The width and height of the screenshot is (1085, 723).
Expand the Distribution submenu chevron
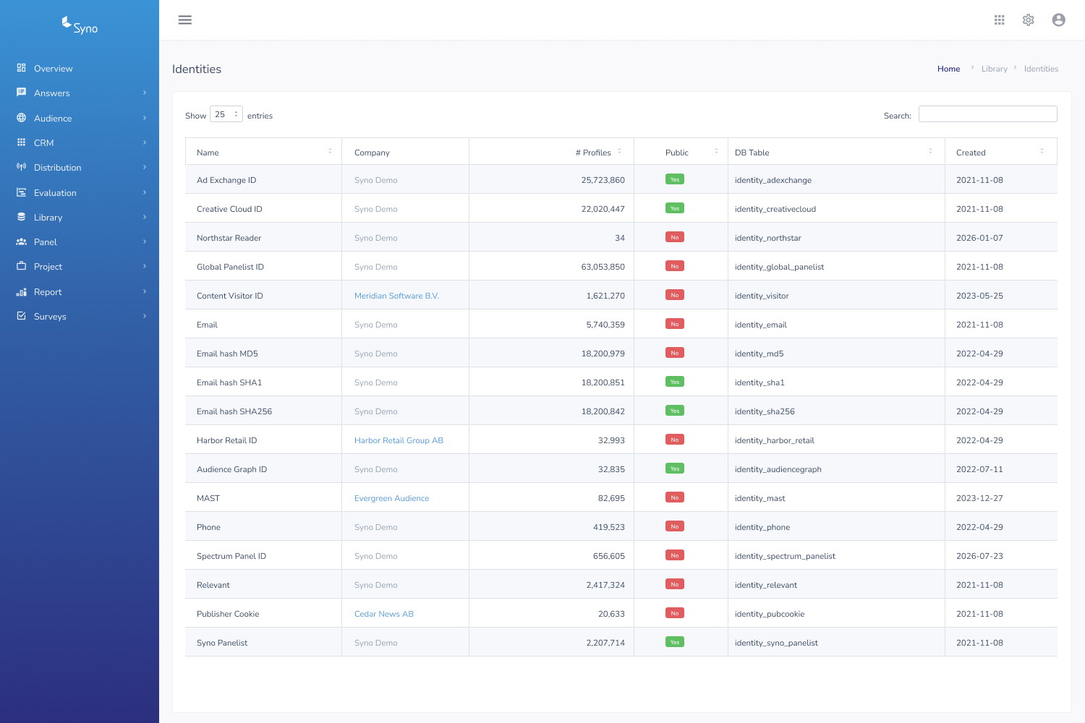click(x=145, y=167)
